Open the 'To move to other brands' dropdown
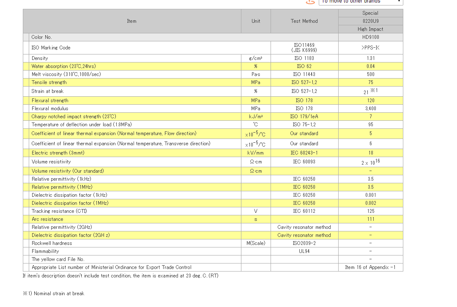The height and width of the screenshot is (307, 457). point(361,2)
